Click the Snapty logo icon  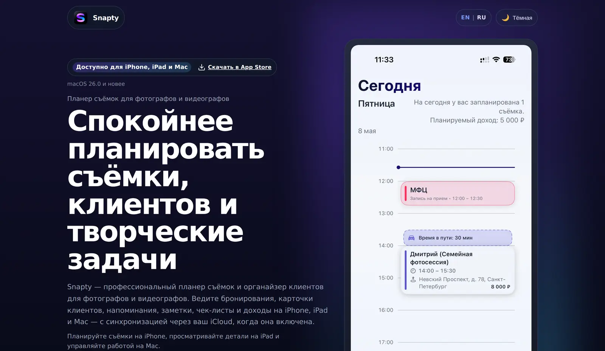point(81,18)
